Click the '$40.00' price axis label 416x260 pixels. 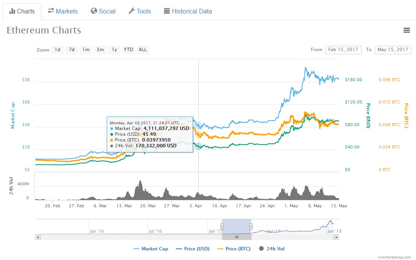point(352,147)
